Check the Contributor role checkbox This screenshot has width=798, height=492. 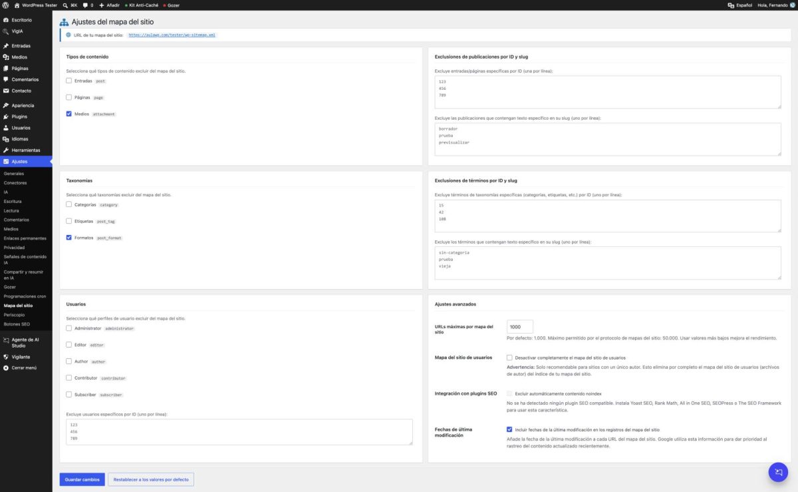(69, 377)
